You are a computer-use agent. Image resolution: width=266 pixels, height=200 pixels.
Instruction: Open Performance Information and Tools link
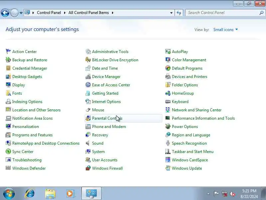(203, 118)
